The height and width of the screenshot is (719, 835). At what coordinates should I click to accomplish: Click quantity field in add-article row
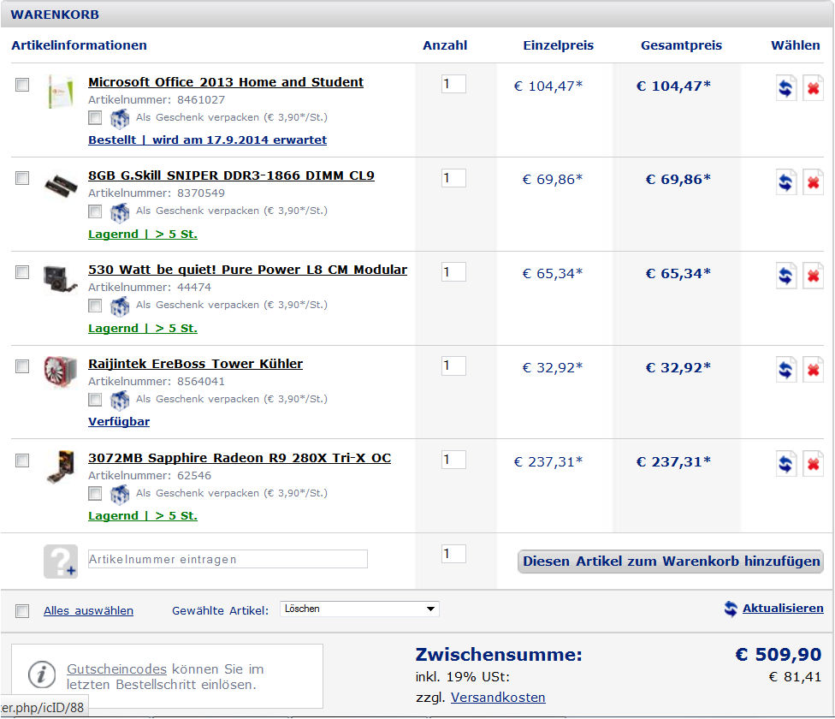tap(453, 554)
